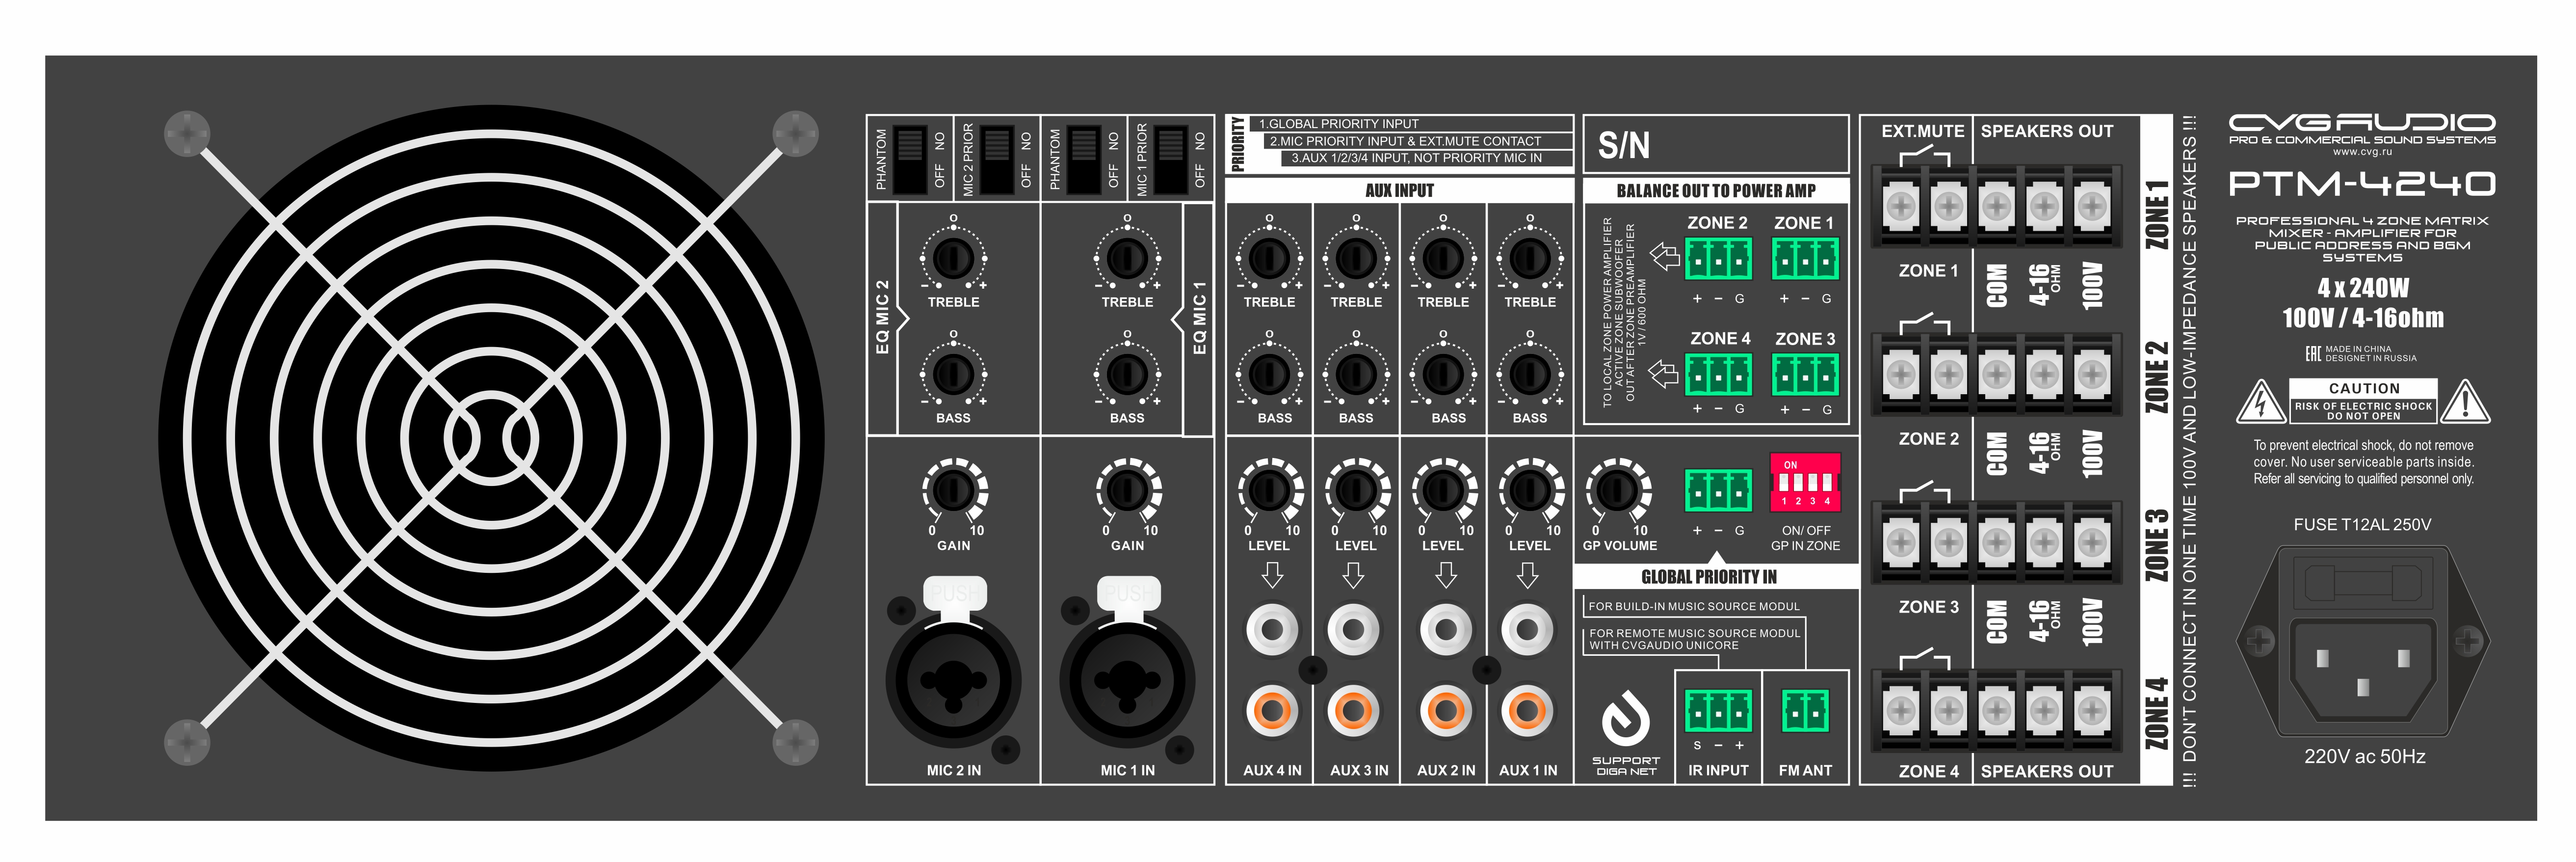Click the down arrow below AUX 1 LEVEL
This screenshot has width=2576, height=862.
1527,575
